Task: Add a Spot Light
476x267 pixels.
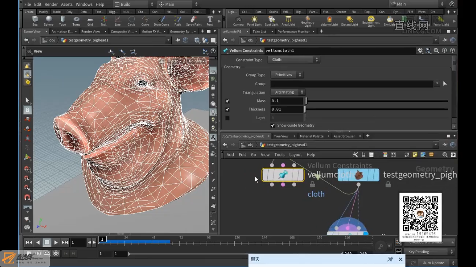Action: coord(271,21)
